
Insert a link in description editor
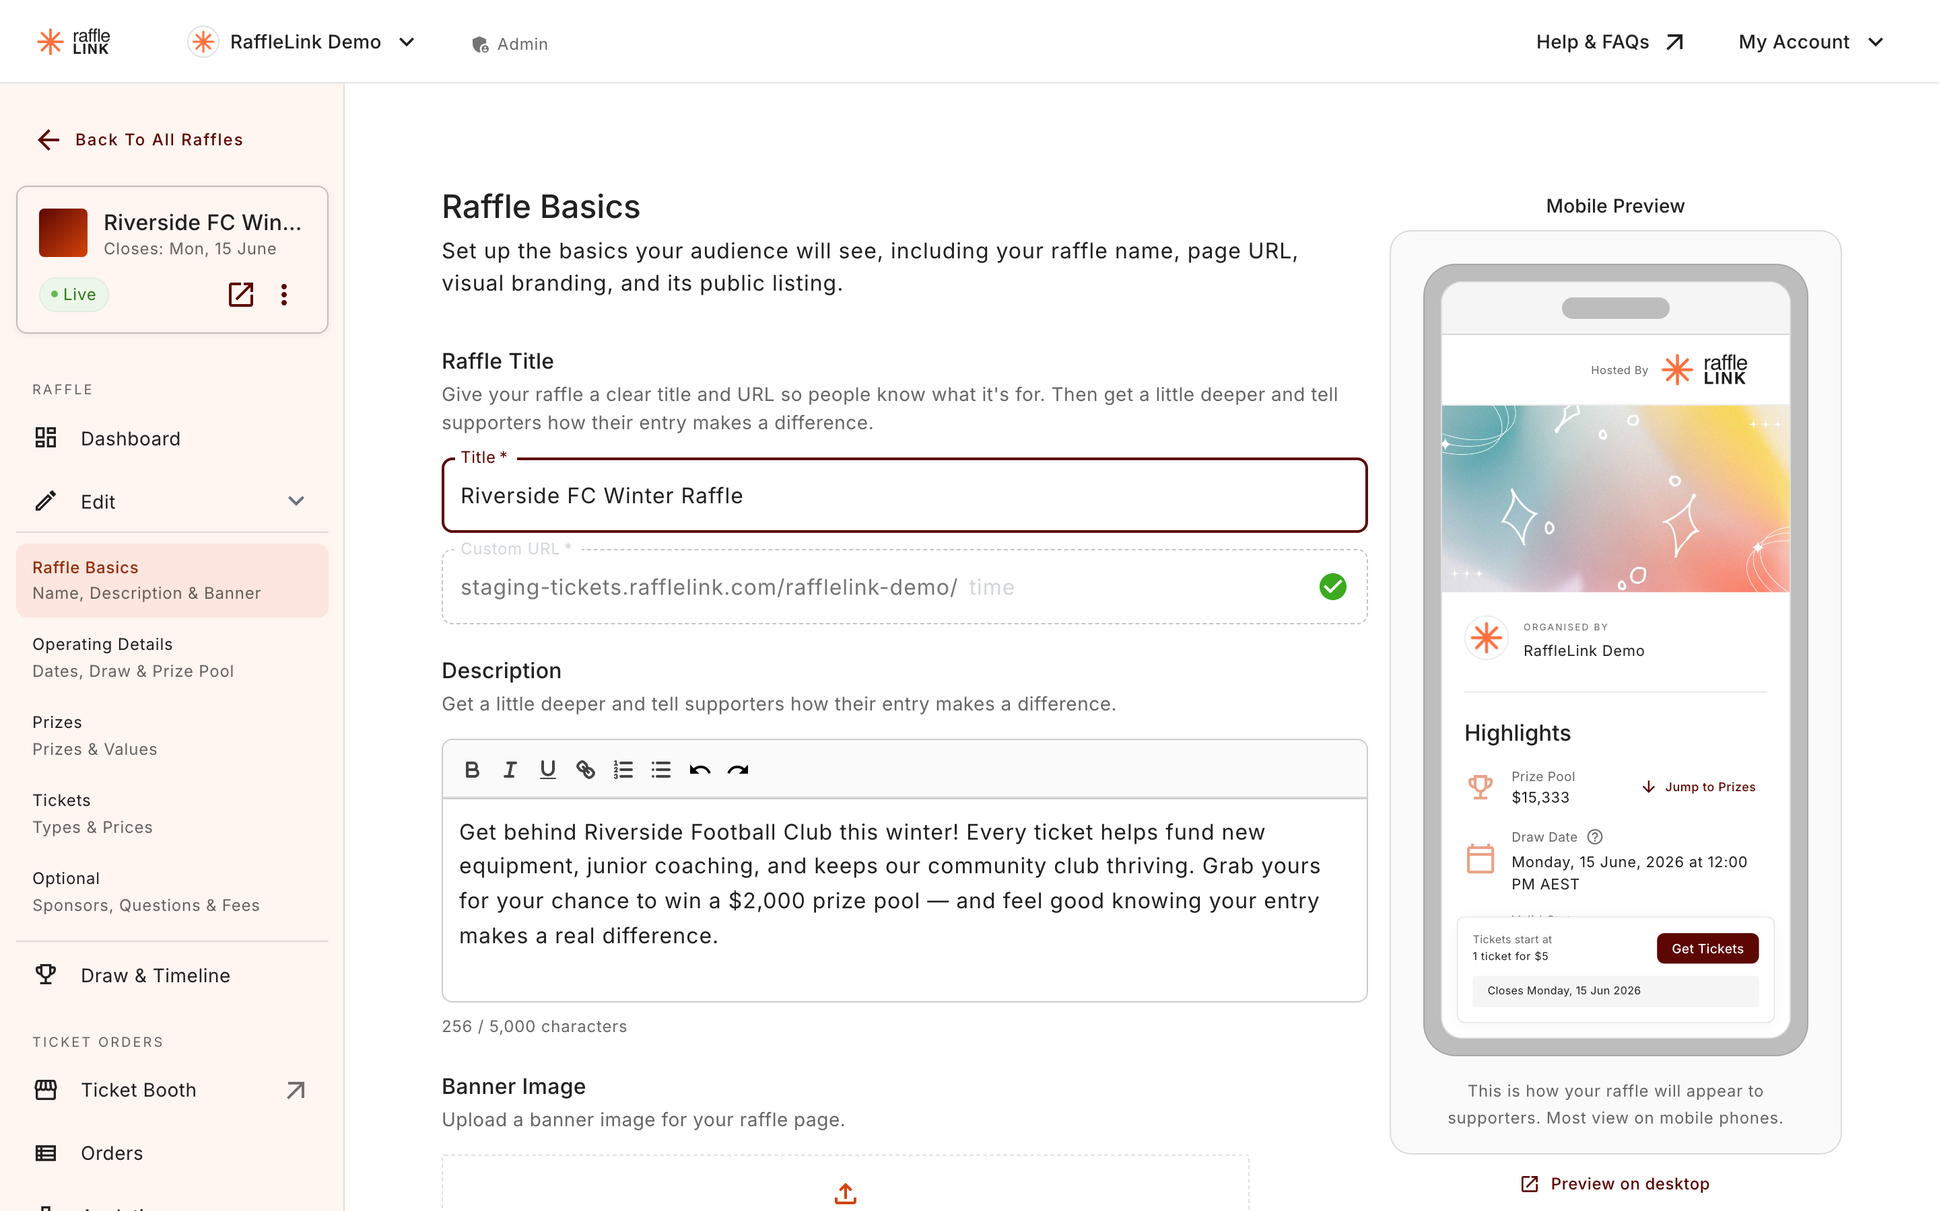coord(586,770)
